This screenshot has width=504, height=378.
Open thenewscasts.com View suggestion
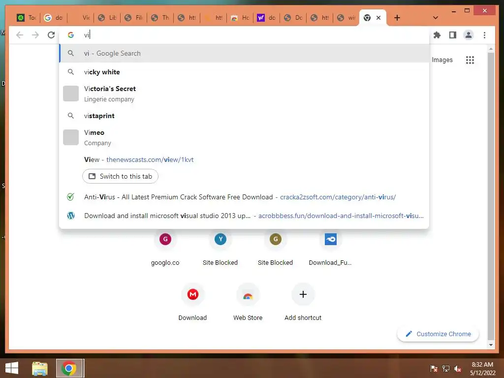tap(244, 159)
